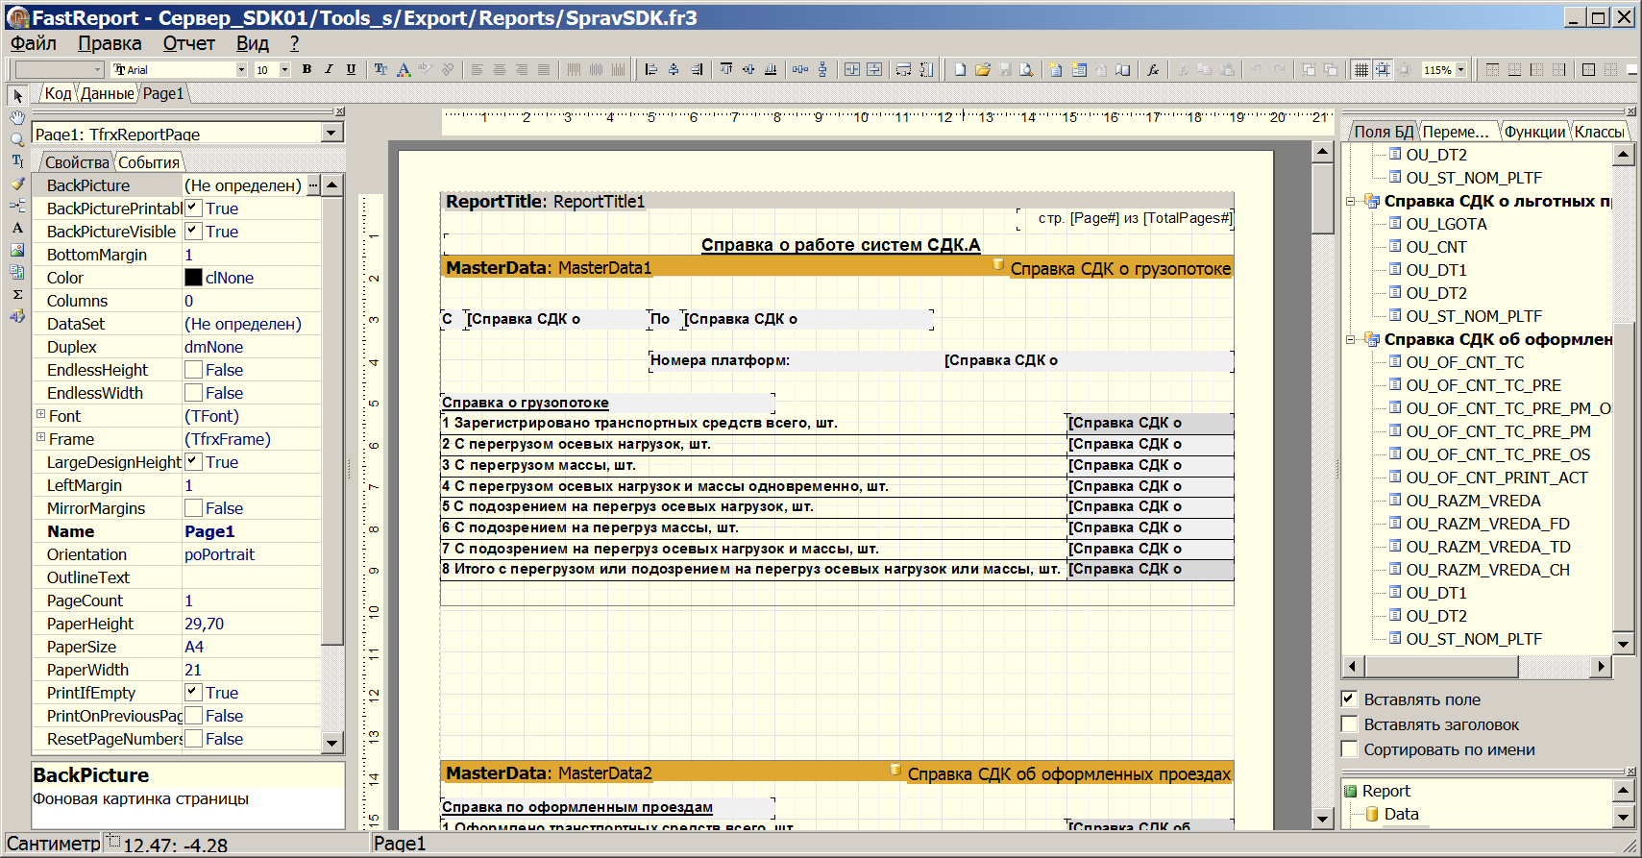This screenshot has height=858, width=1642.
Task: Switch to the Классы tab
Action: coord(1599,132)
